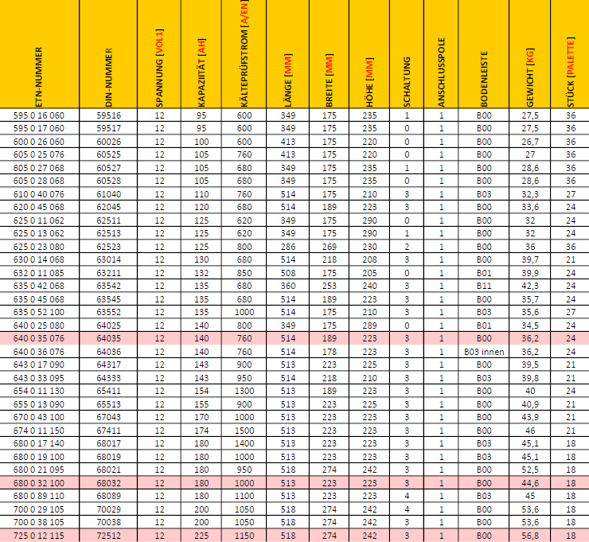Click DIN number cell 63542
The width and height of the screenshot is (589, 542).
pos(108,286)
